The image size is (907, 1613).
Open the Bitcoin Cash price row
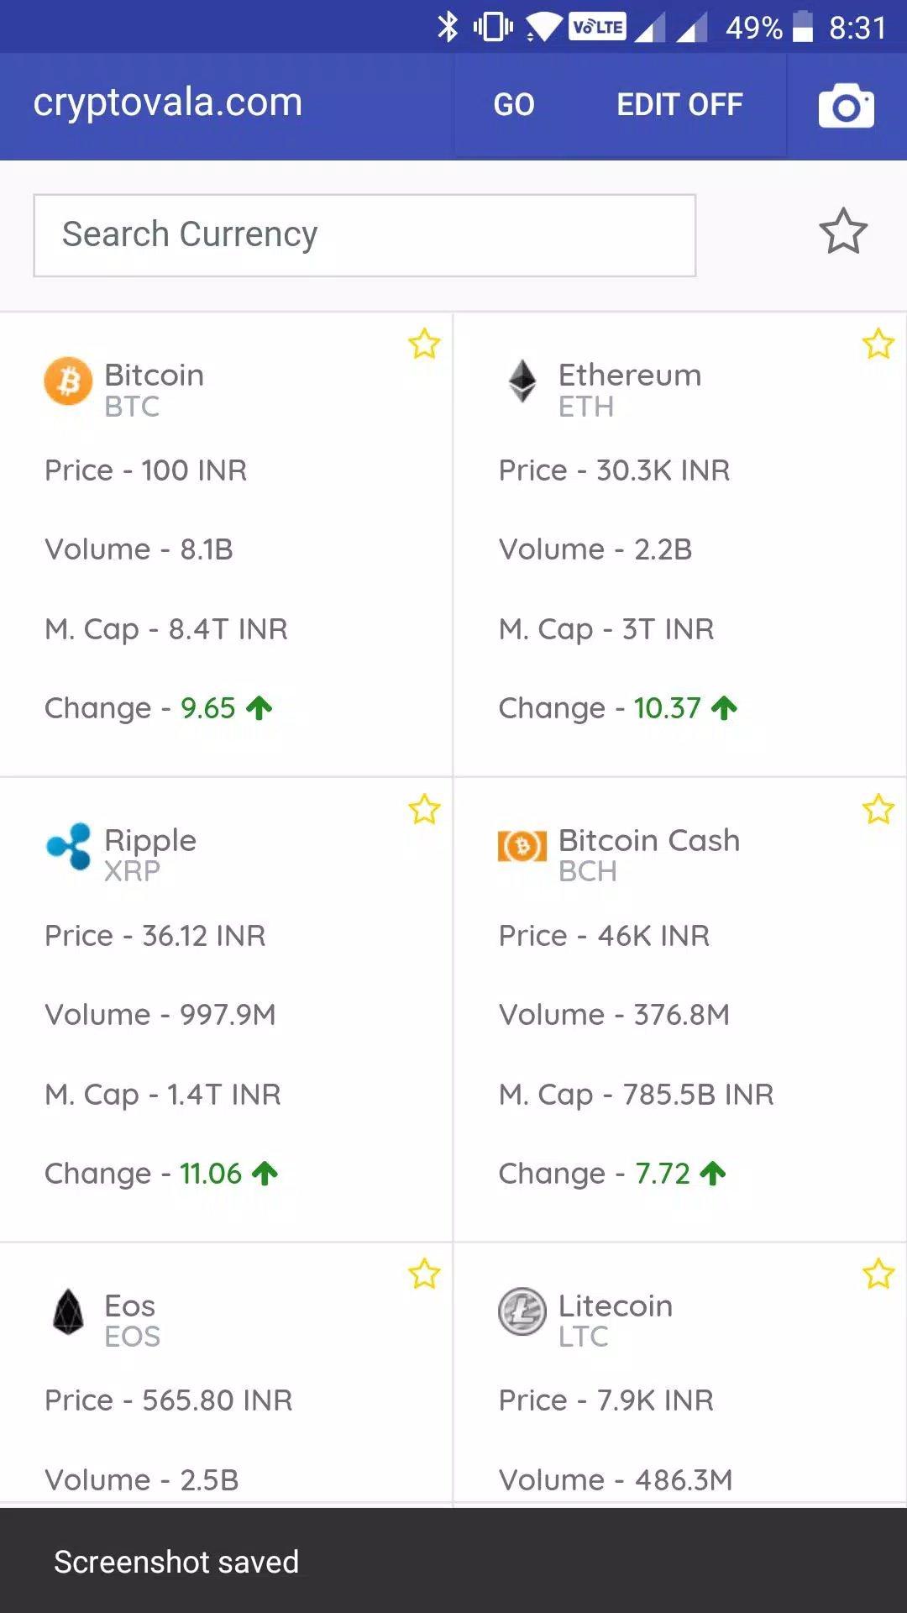click(605, 935)
